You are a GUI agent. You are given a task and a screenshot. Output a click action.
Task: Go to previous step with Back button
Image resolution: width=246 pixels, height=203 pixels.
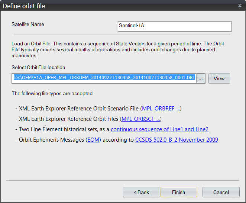point(141,192)
